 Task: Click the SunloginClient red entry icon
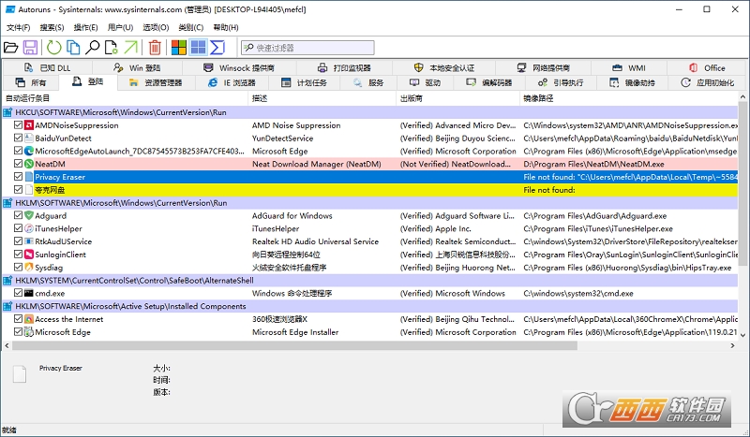(x=29, y=255)
